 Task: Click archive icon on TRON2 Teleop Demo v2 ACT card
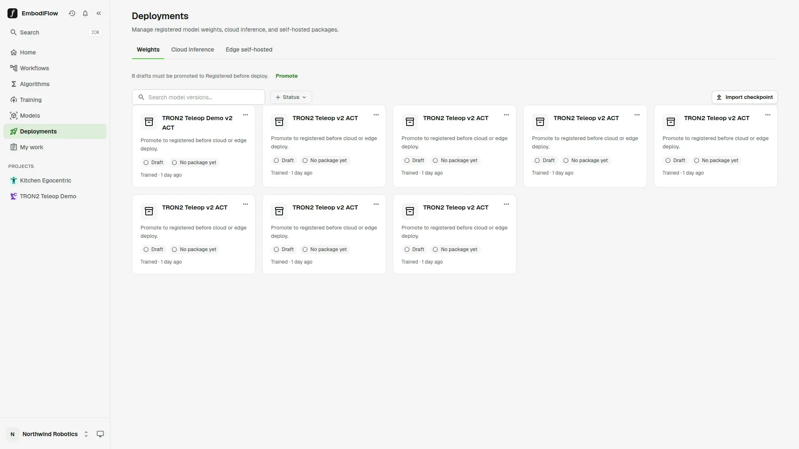click(x=149, y=122)
